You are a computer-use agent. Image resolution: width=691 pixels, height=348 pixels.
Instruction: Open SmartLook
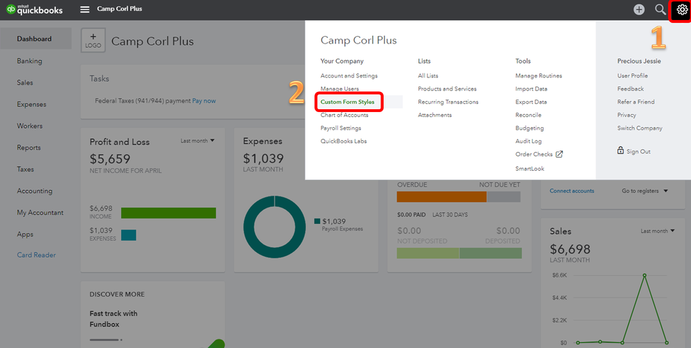[x=530, y=169]
